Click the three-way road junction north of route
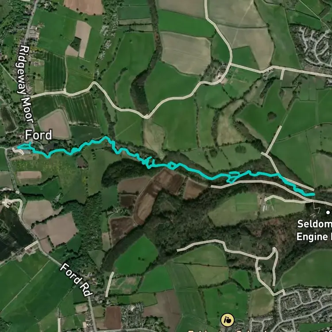332x332 pixels. click(x=147, y=116)
